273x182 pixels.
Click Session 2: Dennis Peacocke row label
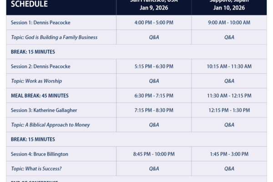click(40, 66)
